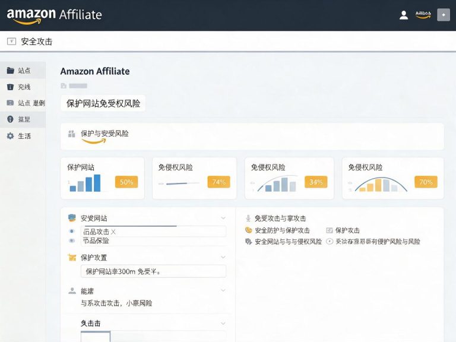Click the orange bar chart on 70% card
456x342 pixels.
(380, 184)
